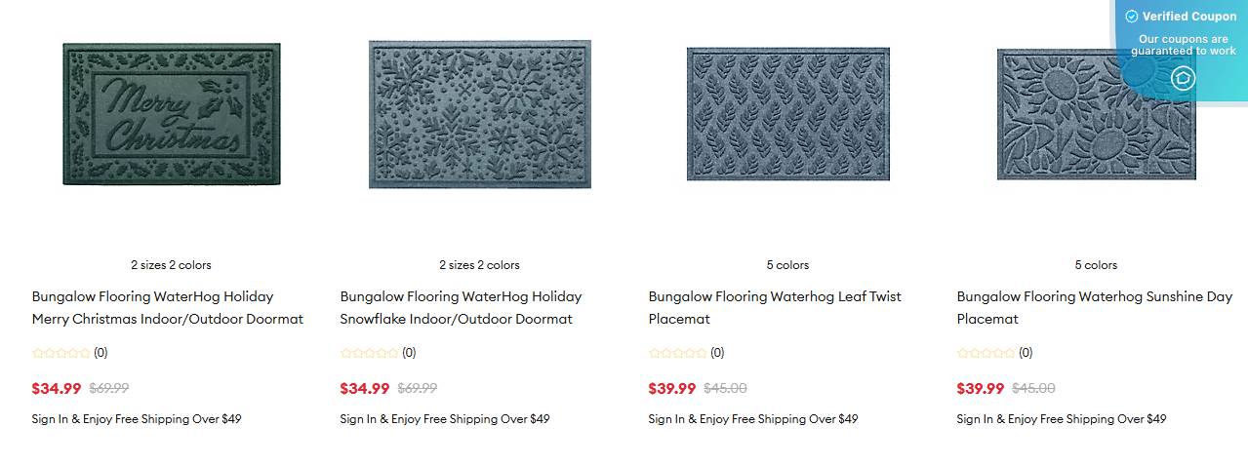Click star rating of Holiday Snowflake doormat
This screenshot has height=465, width=1248.
click(370, 353)
